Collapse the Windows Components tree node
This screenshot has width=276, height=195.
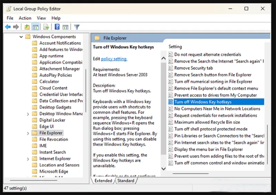(x=21, y=37)
